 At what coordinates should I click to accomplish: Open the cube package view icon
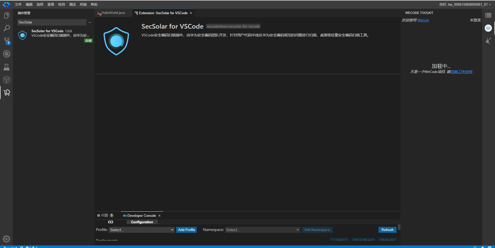(x=6, y=80)
